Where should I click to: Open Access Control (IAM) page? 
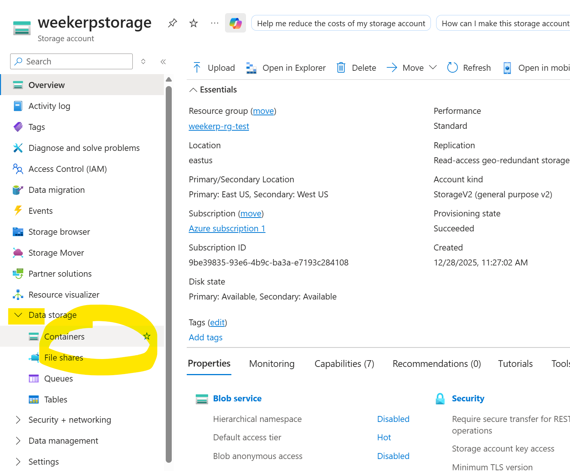pos(67,169)
